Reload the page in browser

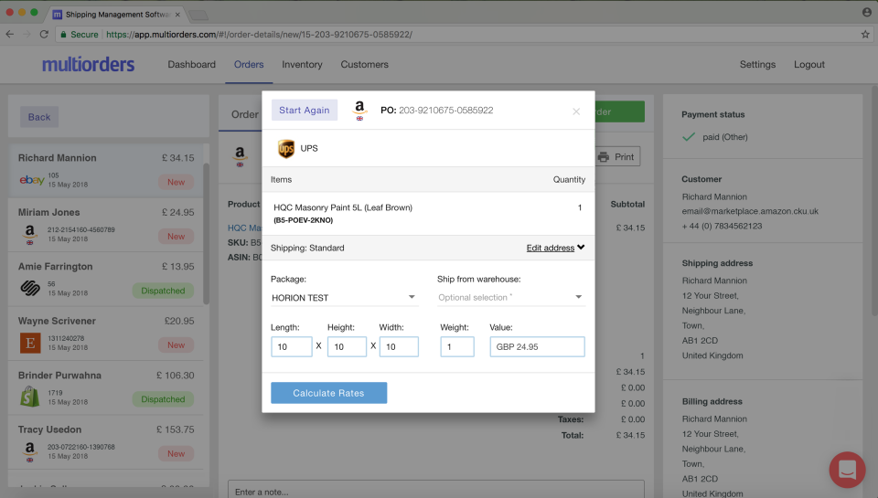pos(44,34)
